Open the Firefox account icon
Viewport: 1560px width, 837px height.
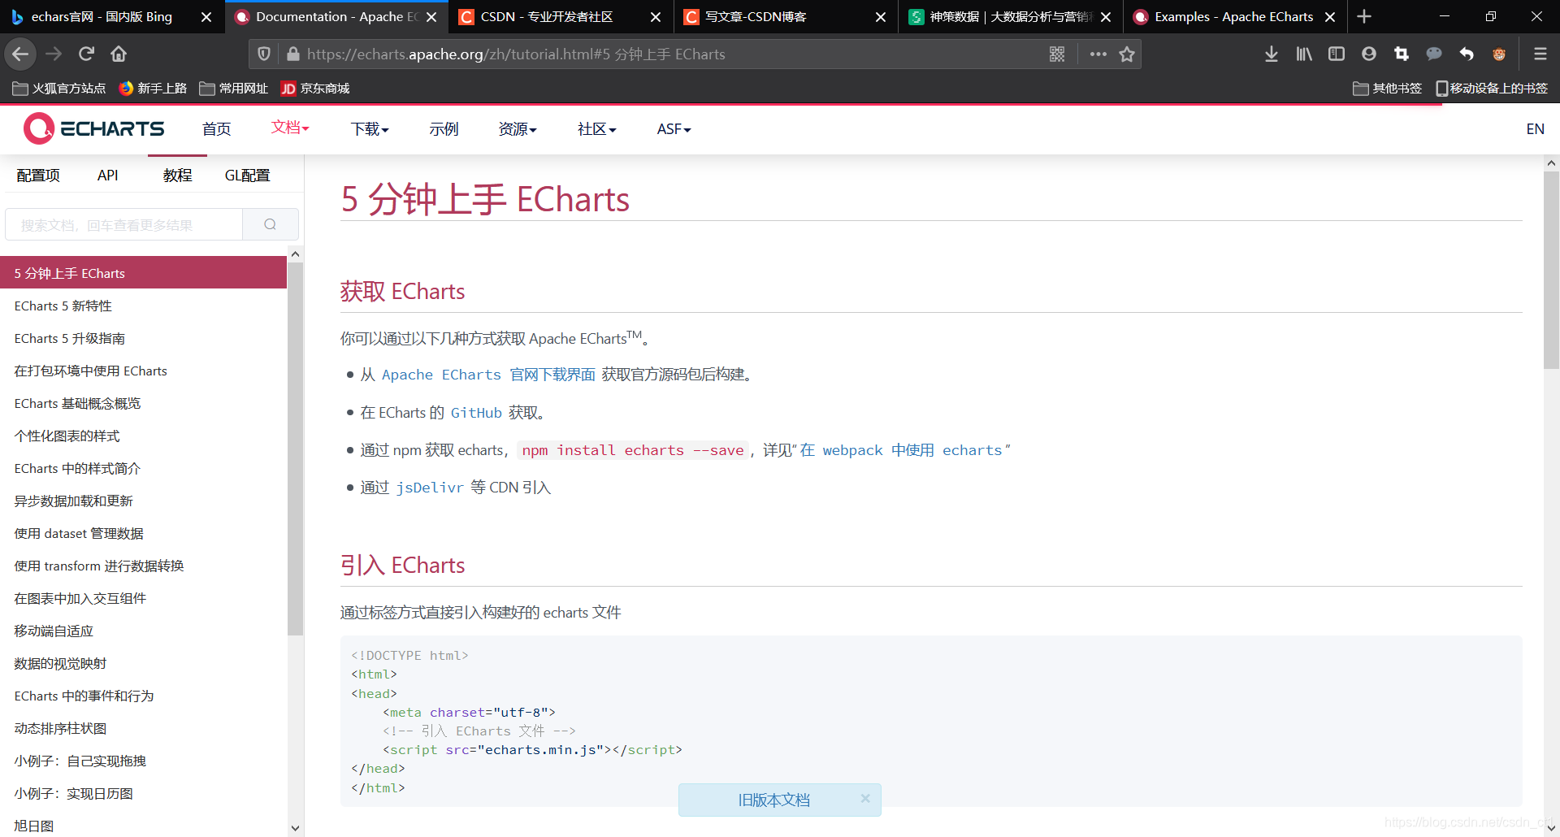(x=1369, y=54)
